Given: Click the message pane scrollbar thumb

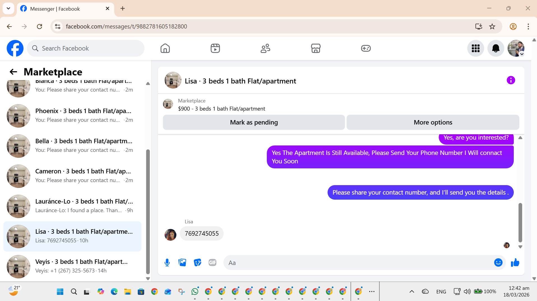Looking at the screenshot, I should (x=520, y=223).
